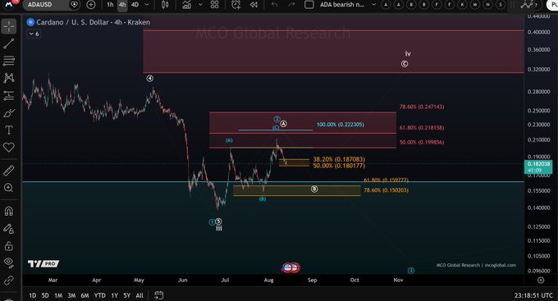Click the ADA bearish layout name
This screenshot has height=301, width=558.
(x=342, y=5)
